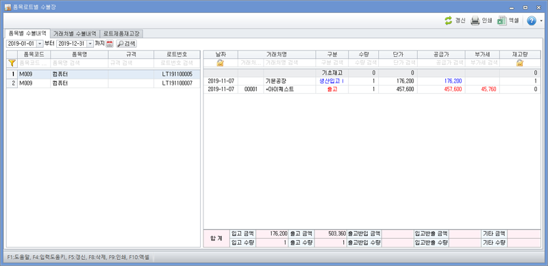Image resolution: width=548 pixels, height=266 pixels.
Task: Select lot row LT191100007
Action: (103, 83)
